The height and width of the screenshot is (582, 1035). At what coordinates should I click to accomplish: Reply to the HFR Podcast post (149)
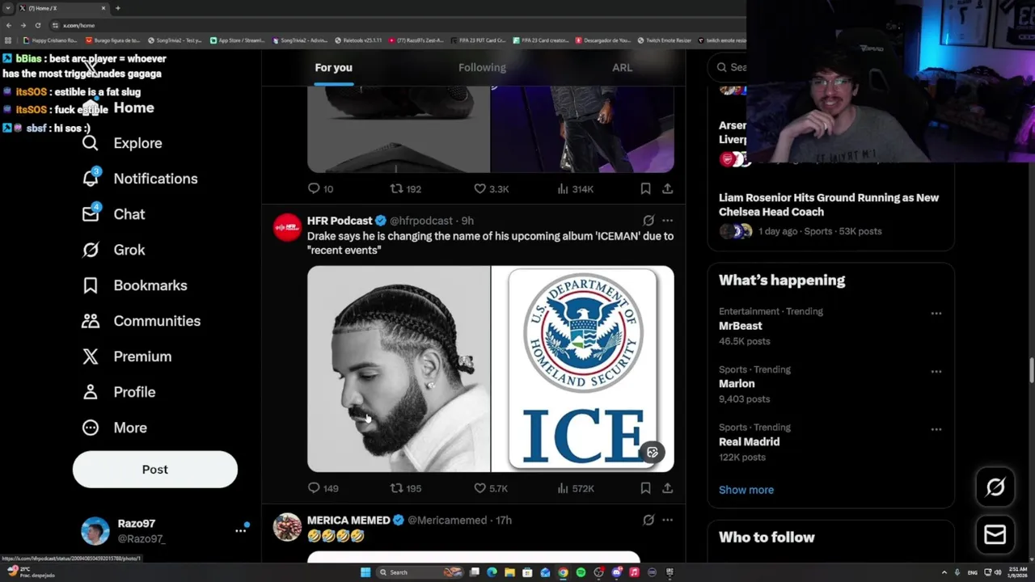[323, 488]
